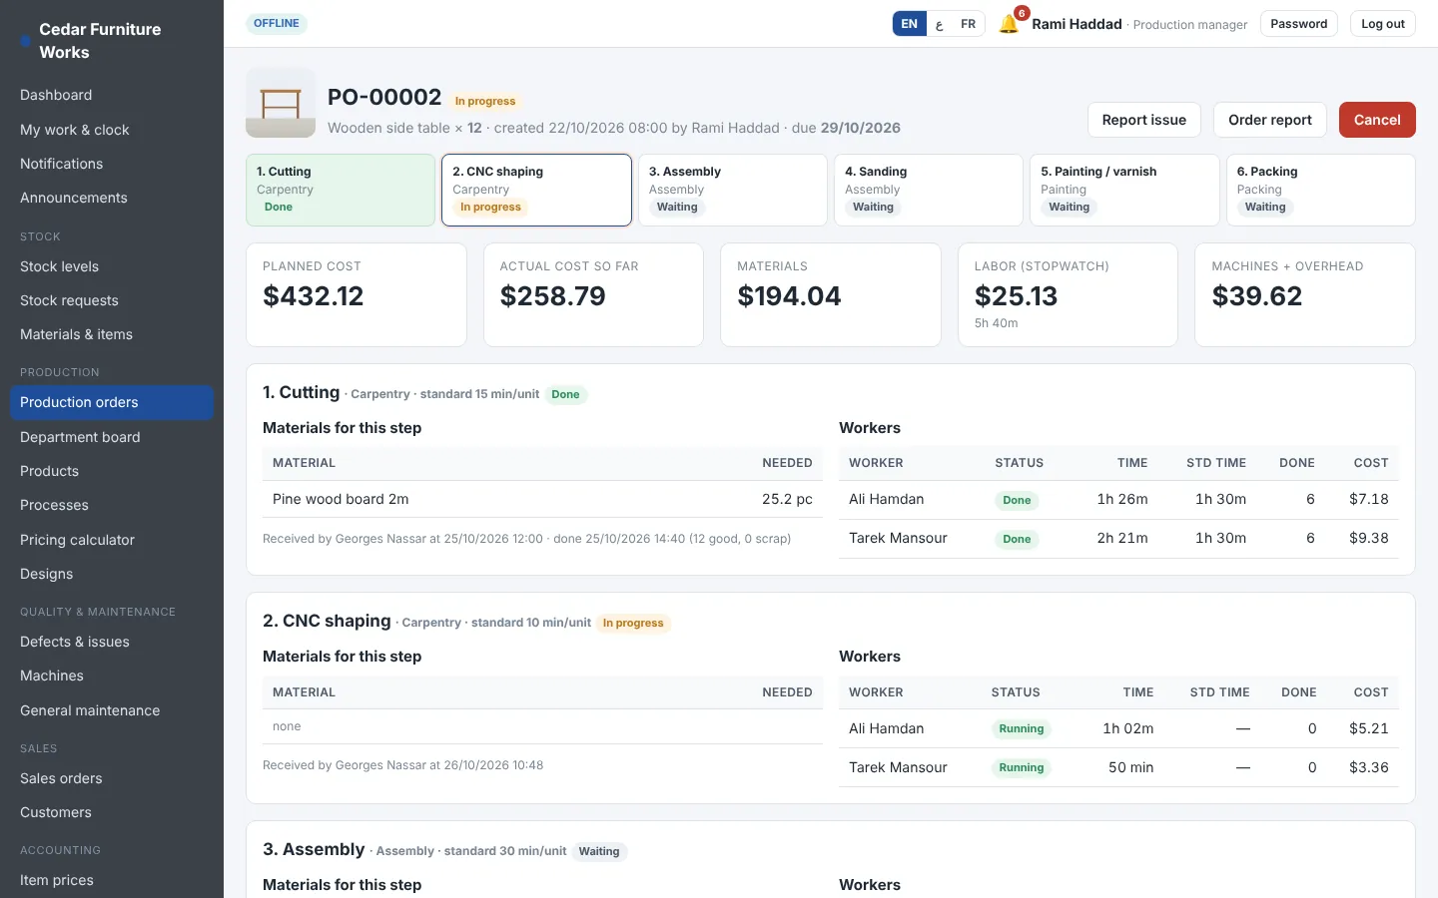
Task: Click the Log out button
Action: (1382, 24)
